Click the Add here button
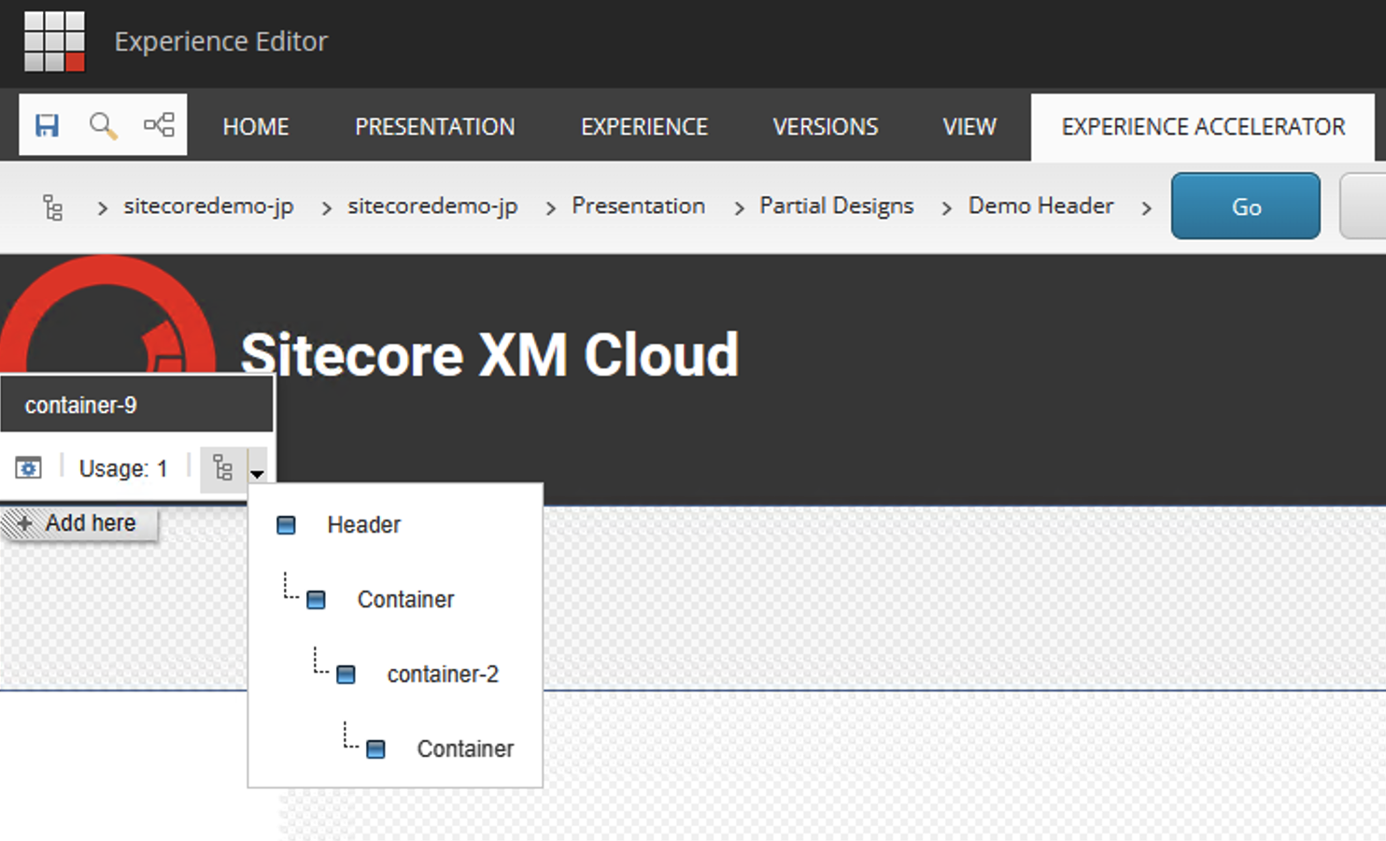Viewport: 1386px width, 841px height. click(79, 523)
